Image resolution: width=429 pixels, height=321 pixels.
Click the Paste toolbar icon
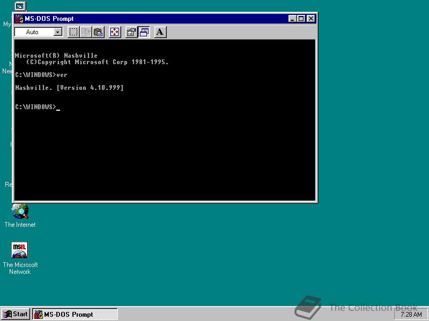(98, 32)
